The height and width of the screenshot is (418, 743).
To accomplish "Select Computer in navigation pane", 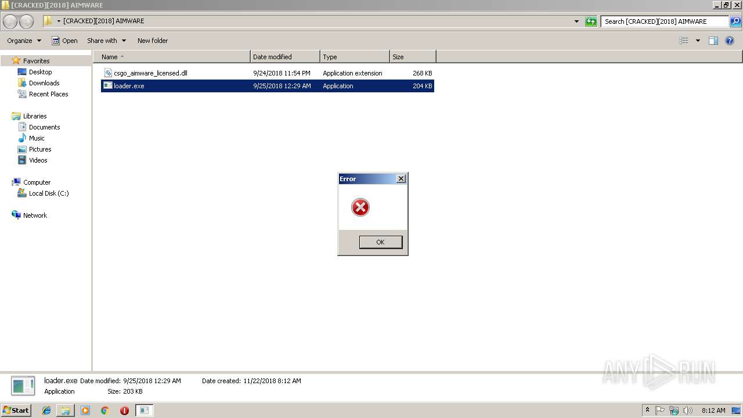I will click(37, 182).
